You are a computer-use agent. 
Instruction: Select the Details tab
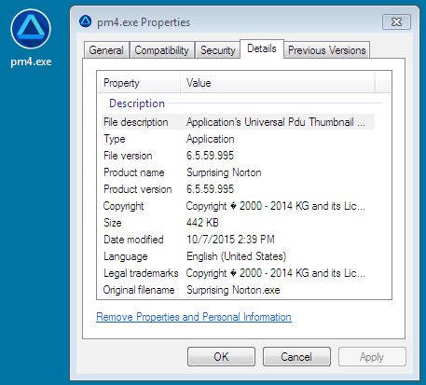[262, 48]
